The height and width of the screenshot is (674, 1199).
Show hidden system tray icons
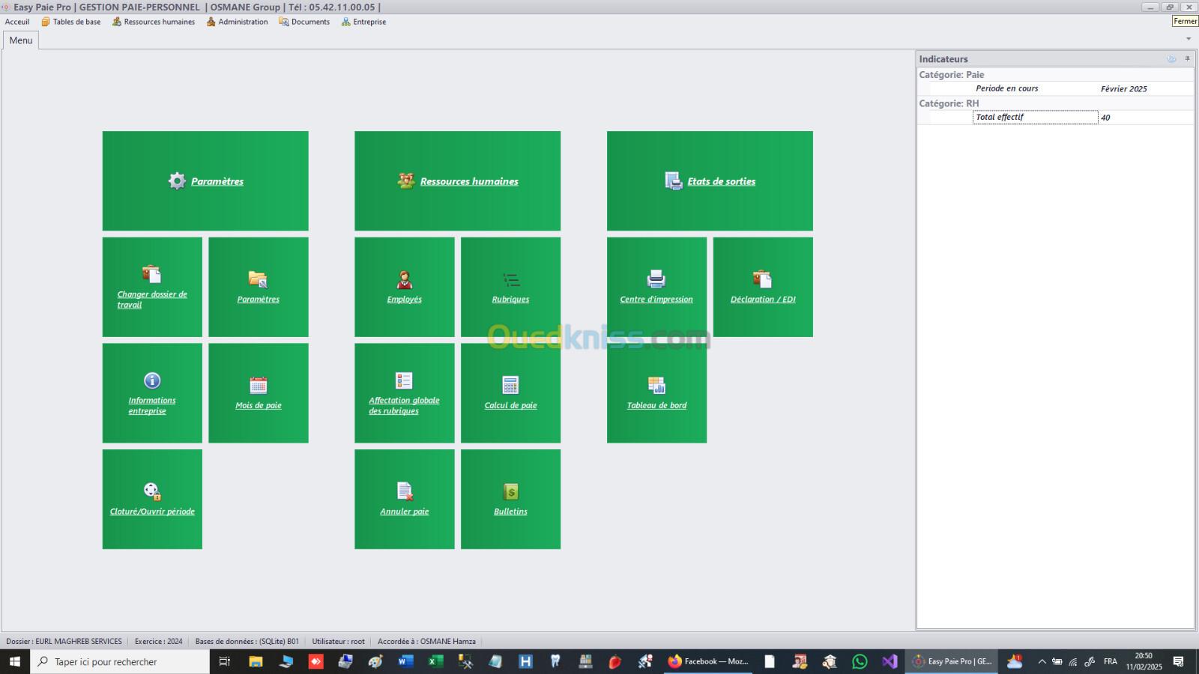[1042, 661]
